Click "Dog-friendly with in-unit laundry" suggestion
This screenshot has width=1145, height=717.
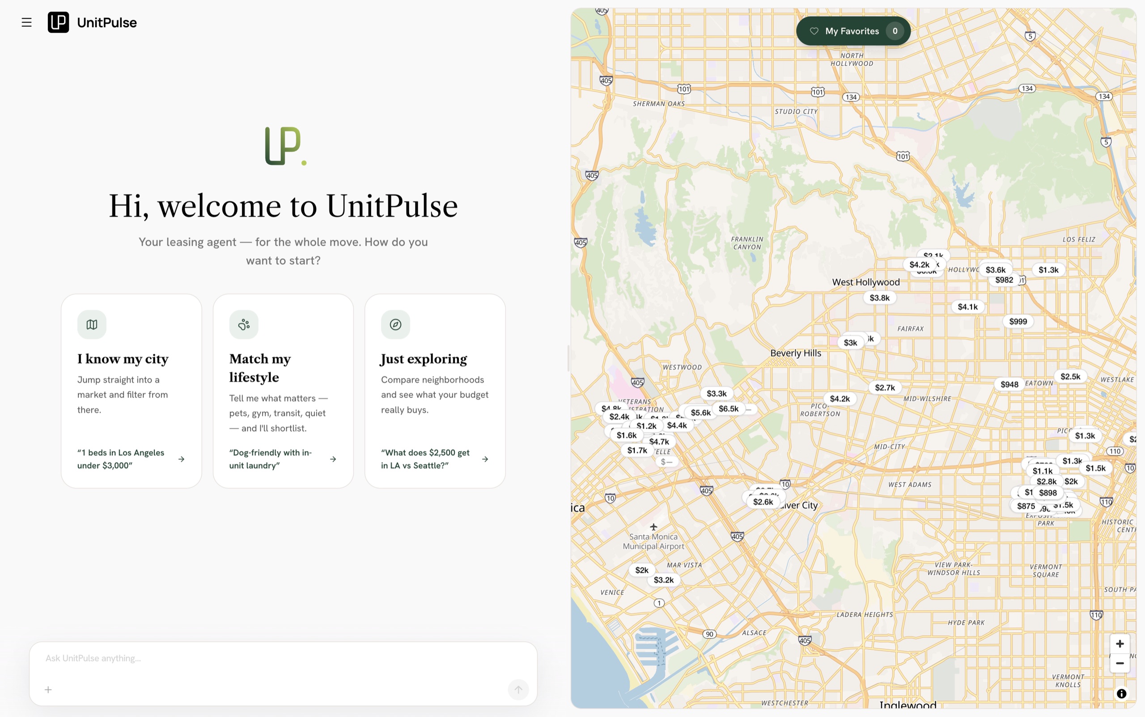(271, 459)
